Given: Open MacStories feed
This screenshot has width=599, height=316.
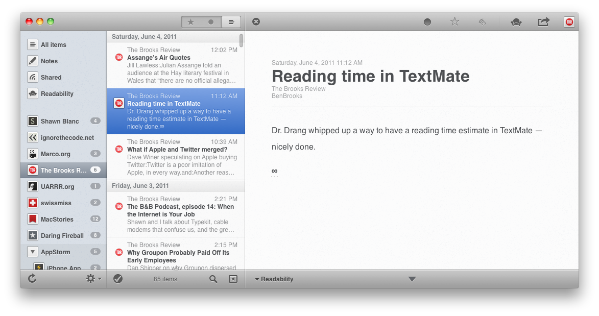Looking at the screenshot, I should pos(63,220).
